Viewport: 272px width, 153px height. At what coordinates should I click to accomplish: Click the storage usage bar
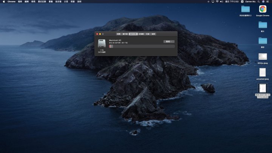pos(142,46)
